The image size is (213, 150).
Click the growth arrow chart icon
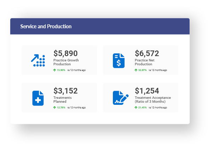pyautogui.click(x=38, y=60)
